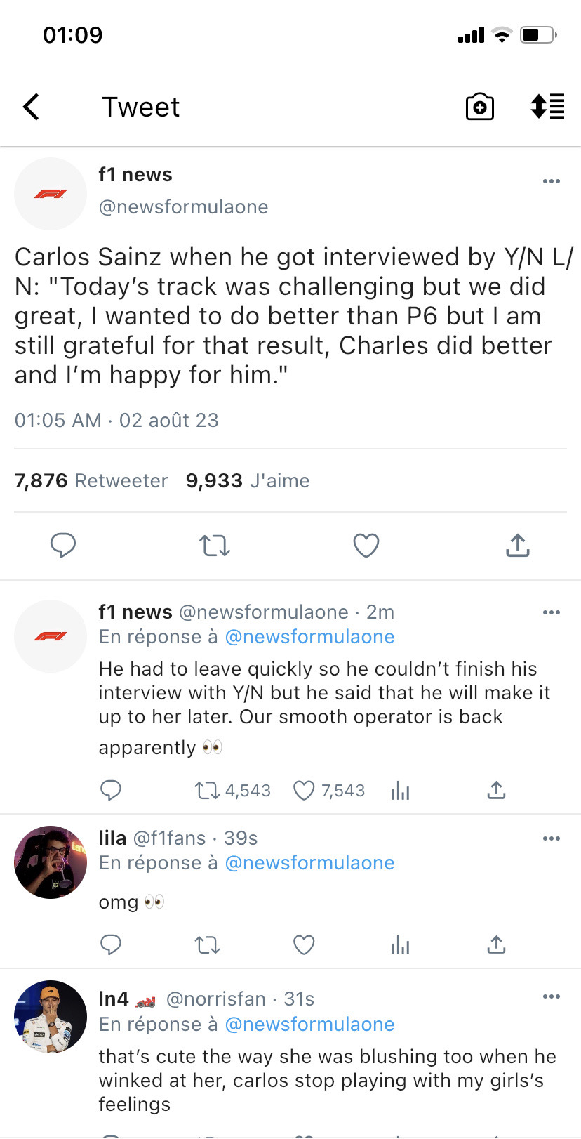View the 7,876 Retweeter list
This screenshot has height=1139, width=581.
(91, 481)
